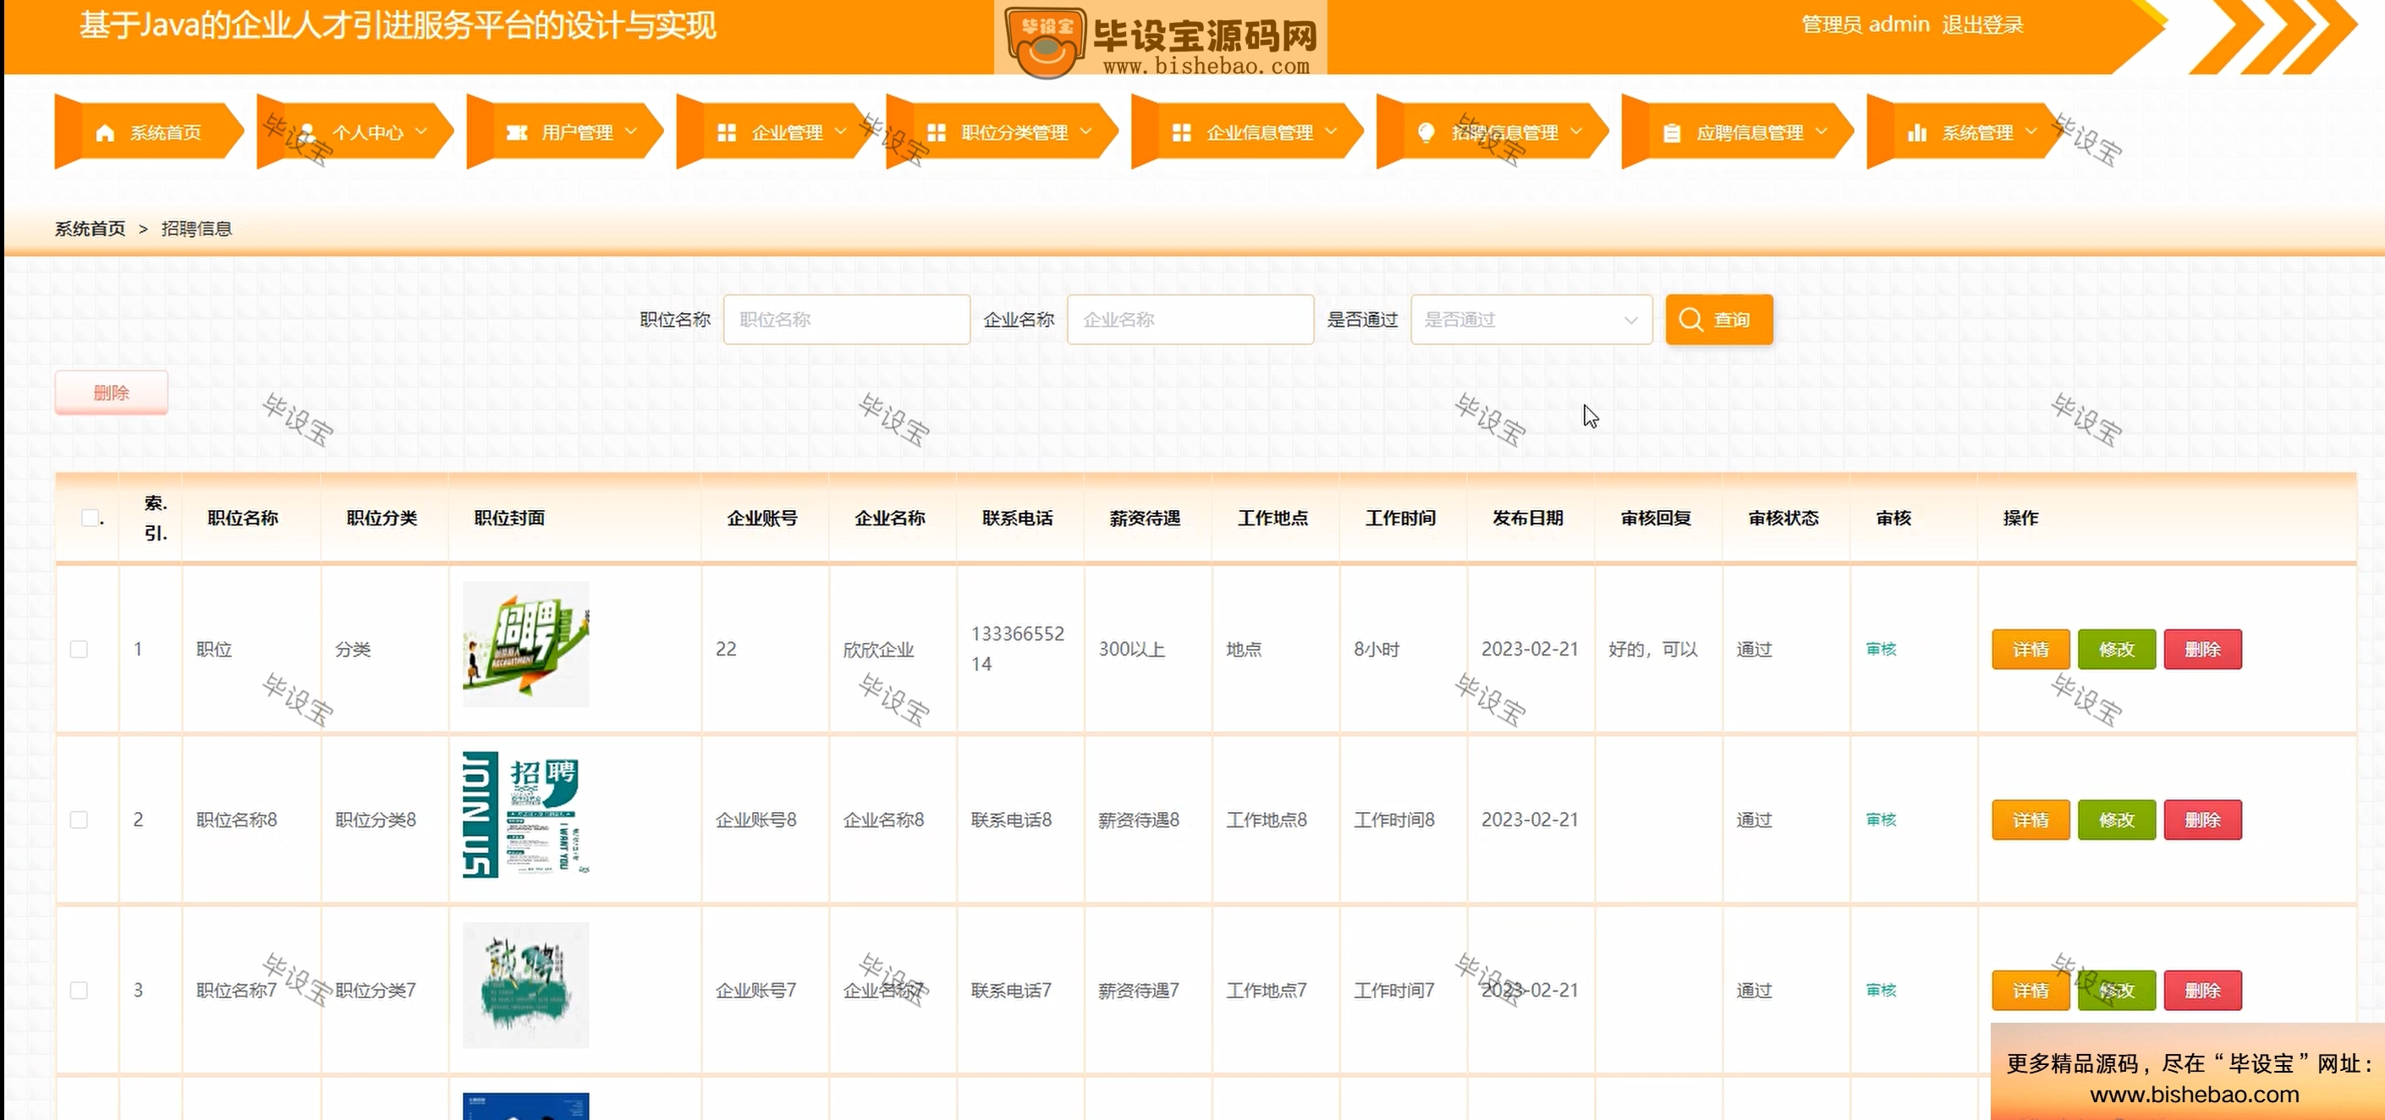Open the green 招聘 cover thumbnail in row 1

tap(526, 645)
